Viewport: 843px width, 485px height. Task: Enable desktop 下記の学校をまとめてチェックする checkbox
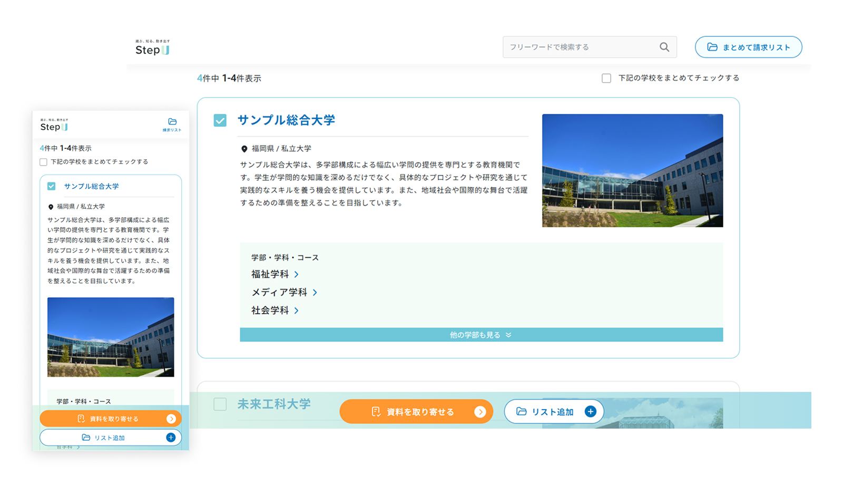pyautogui.click(x=606, y=78)
